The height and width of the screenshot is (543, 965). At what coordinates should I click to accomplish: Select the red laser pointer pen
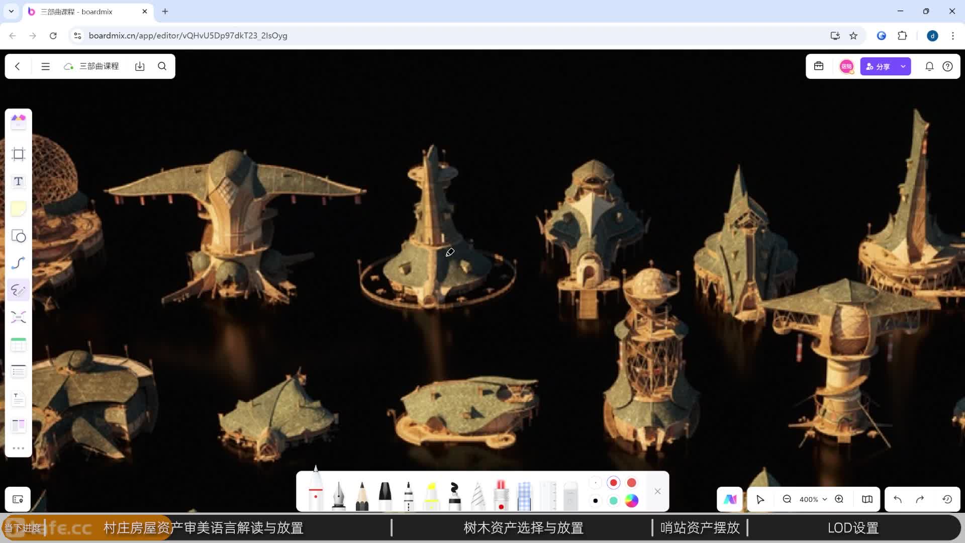(x=501, y=496)
